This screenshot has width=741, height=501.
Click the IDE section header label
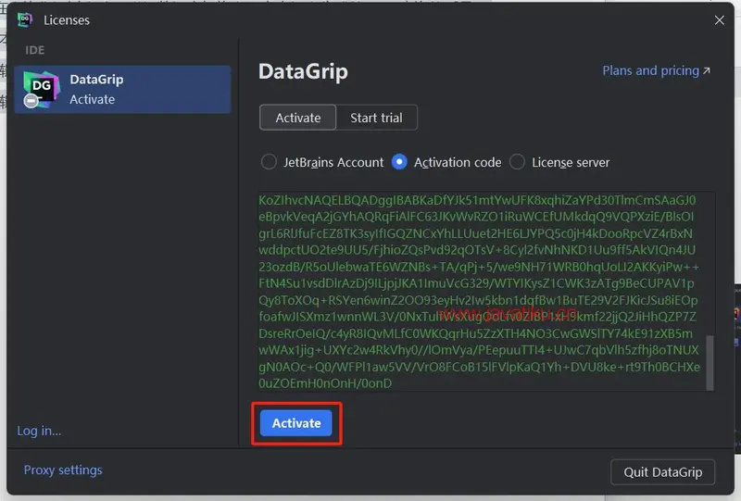tap(35, 49)
